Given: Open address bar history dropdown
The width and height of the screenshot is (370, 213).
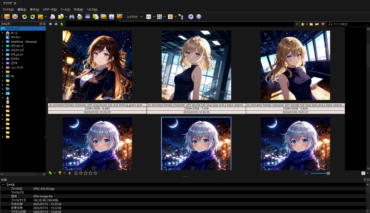Looking at the screenshot, I should (297, 24).
